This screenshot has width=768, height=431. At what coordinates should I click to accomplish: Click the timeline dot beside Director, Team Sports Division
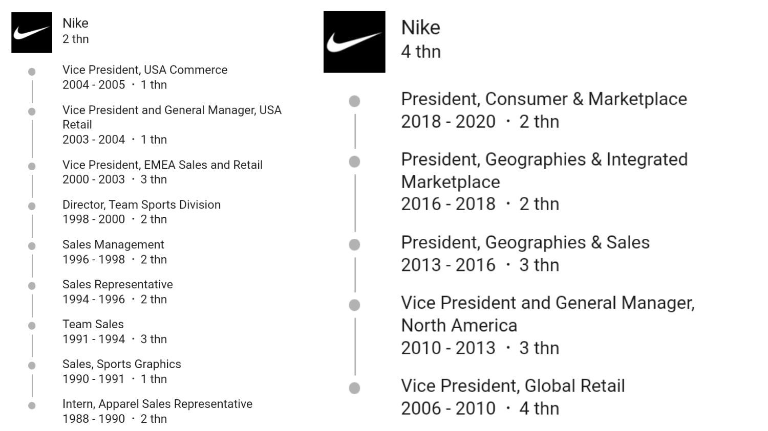[x=32, y=206]
